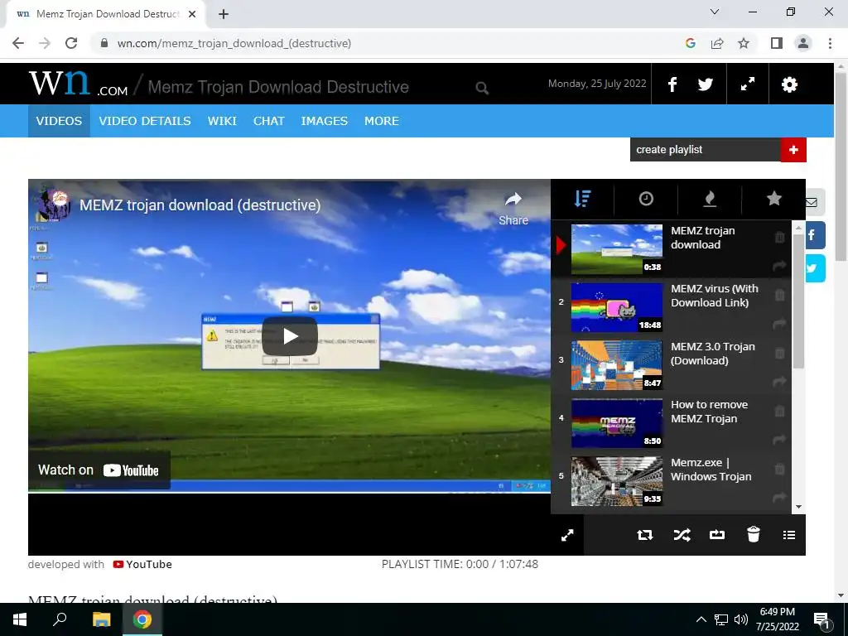Sort playlist by relevance icon
The image size is (848, 636).
[582, 199]
